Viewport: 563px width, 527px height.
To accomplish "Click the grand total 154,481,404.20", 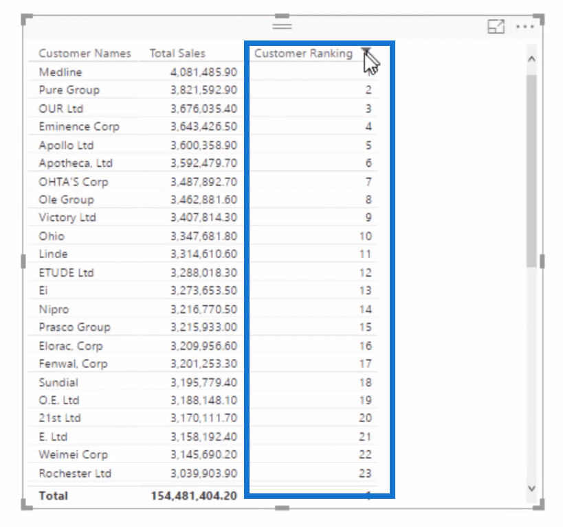I will coord(194,496).
